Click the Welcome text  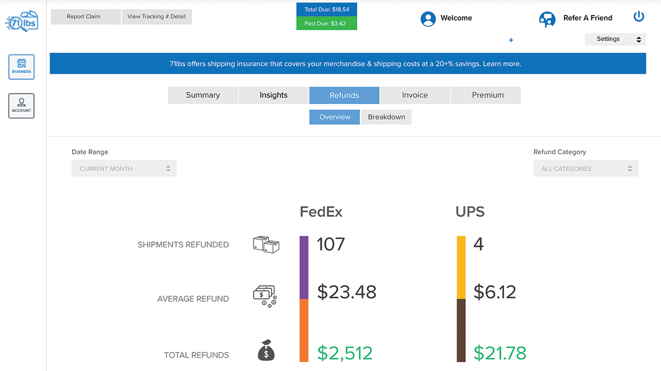456,18
